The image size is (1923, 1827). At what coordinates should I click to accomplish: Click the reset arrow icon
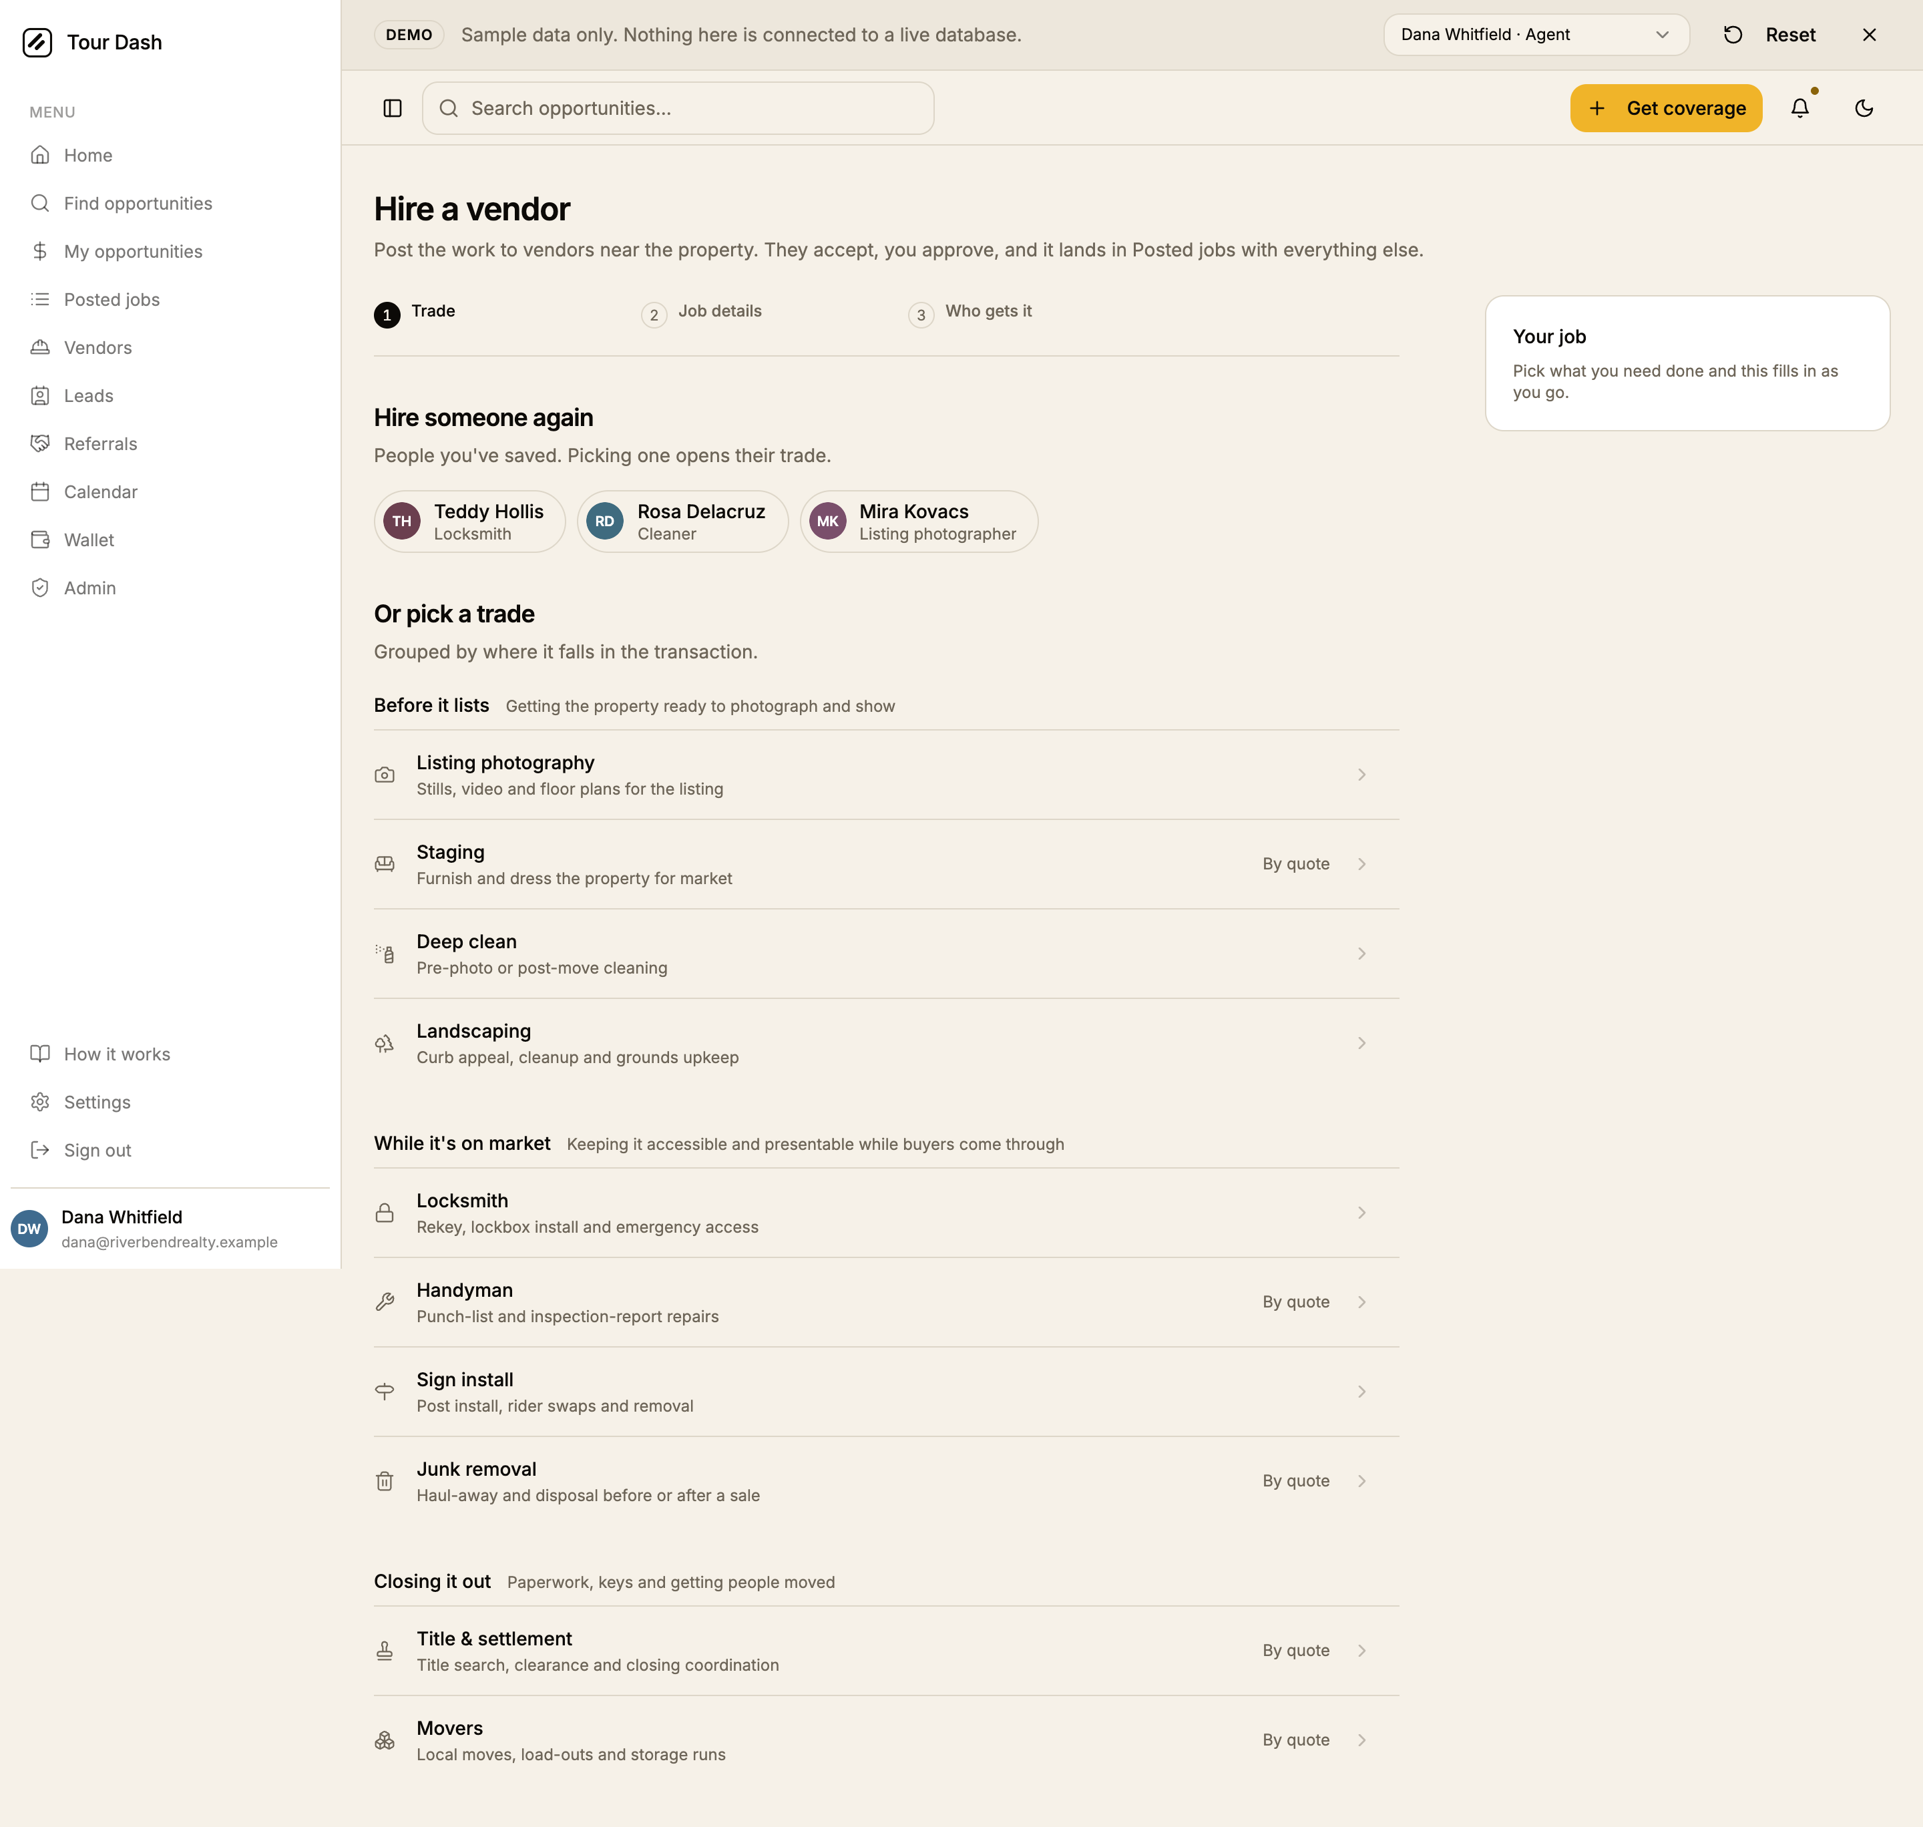pyautogui.click(x=1733, y=35)
